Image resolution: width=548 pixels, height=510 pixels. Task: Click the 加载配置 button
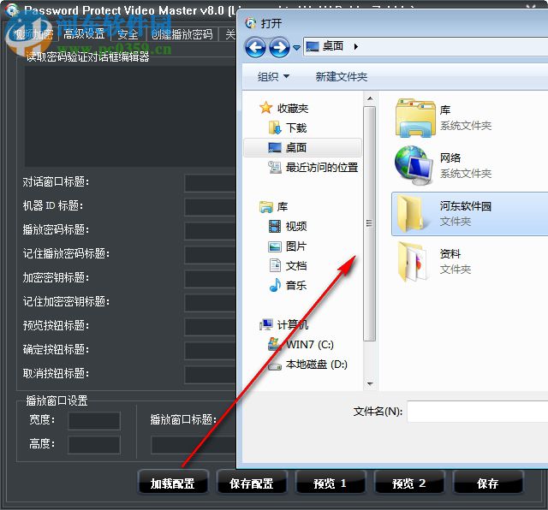173,483
